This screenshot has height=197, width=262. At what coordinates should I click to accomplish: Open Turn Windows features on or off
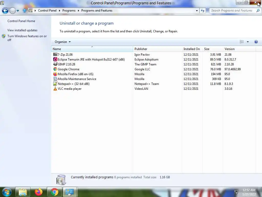click(x=27, y=38)
